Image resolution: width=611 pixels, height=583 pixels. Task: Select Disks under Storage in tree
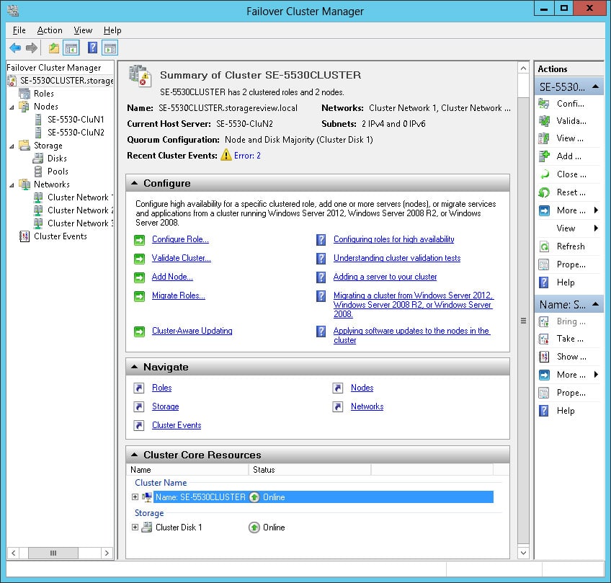point(57,159)
